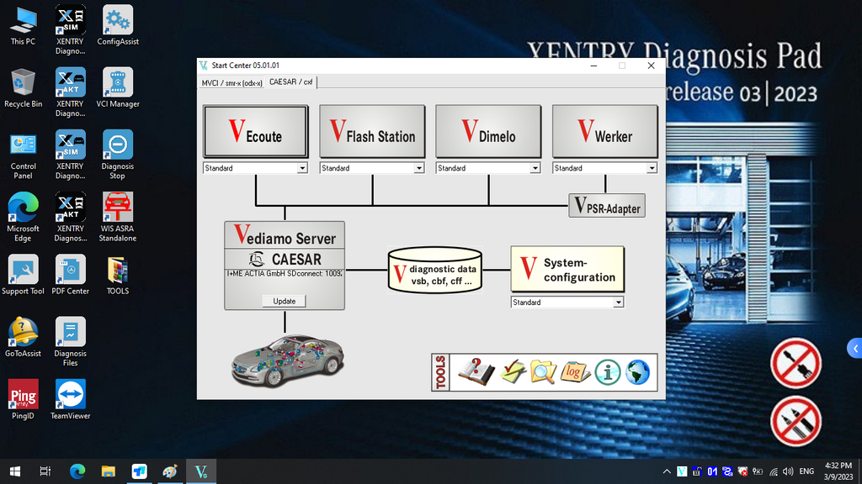This screenshot has height=484, width=862.
Task: Select the CAESAR / cxf tab
Action: pyautogui.click(x=291, y=82)
